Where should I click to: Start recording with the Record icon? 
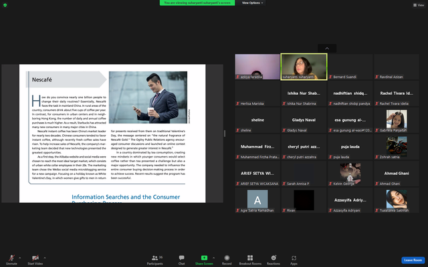[x=227, y=258]
